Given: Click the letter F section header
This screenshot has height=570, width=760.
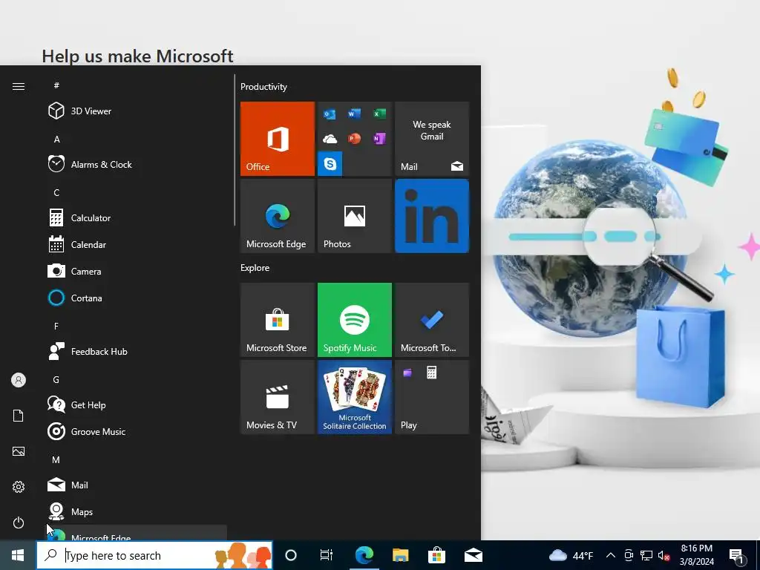Looking at the screenshot, I should [x=56, y=327].
